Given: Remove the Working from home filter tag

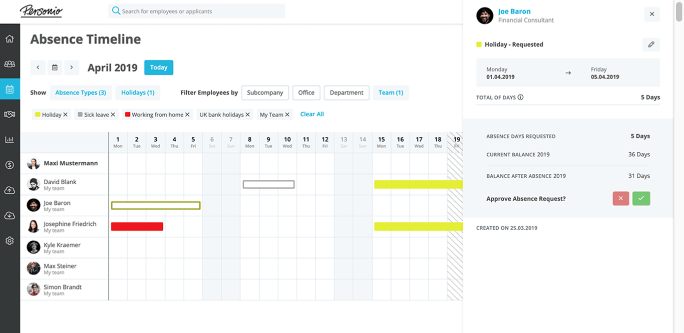Looking at the screenshot, I should point(187,115).
